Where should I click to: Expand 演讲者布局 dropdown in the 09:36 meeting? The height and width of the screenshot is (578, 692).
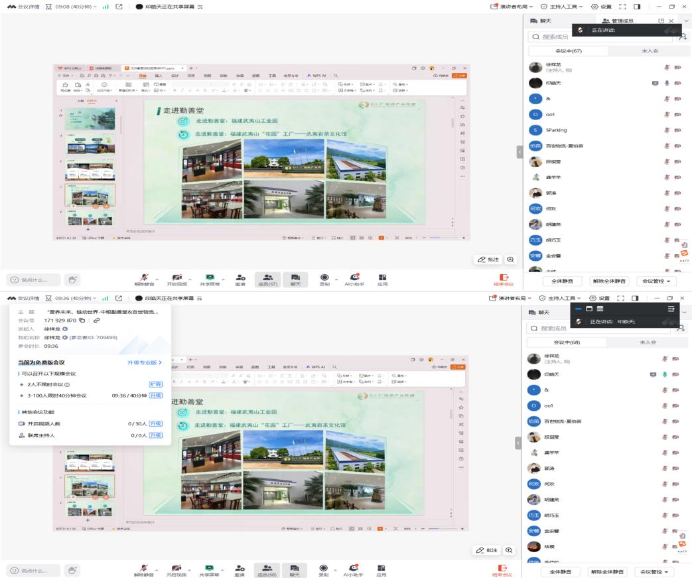tap(512, 299)
